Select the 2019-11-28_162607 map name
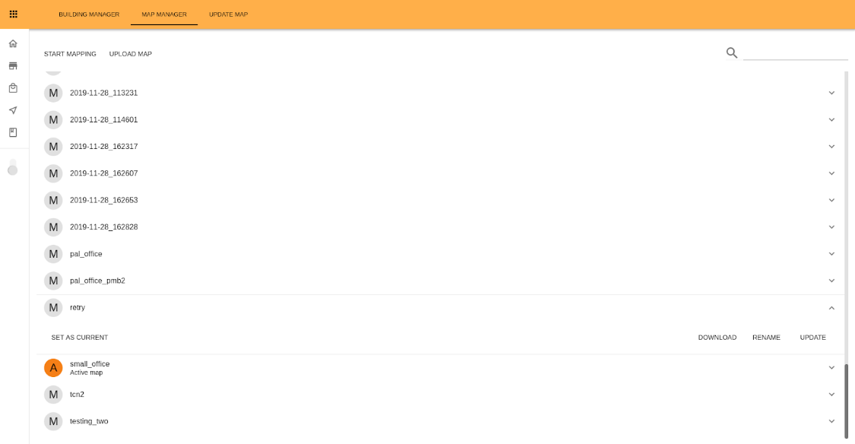 103,173
